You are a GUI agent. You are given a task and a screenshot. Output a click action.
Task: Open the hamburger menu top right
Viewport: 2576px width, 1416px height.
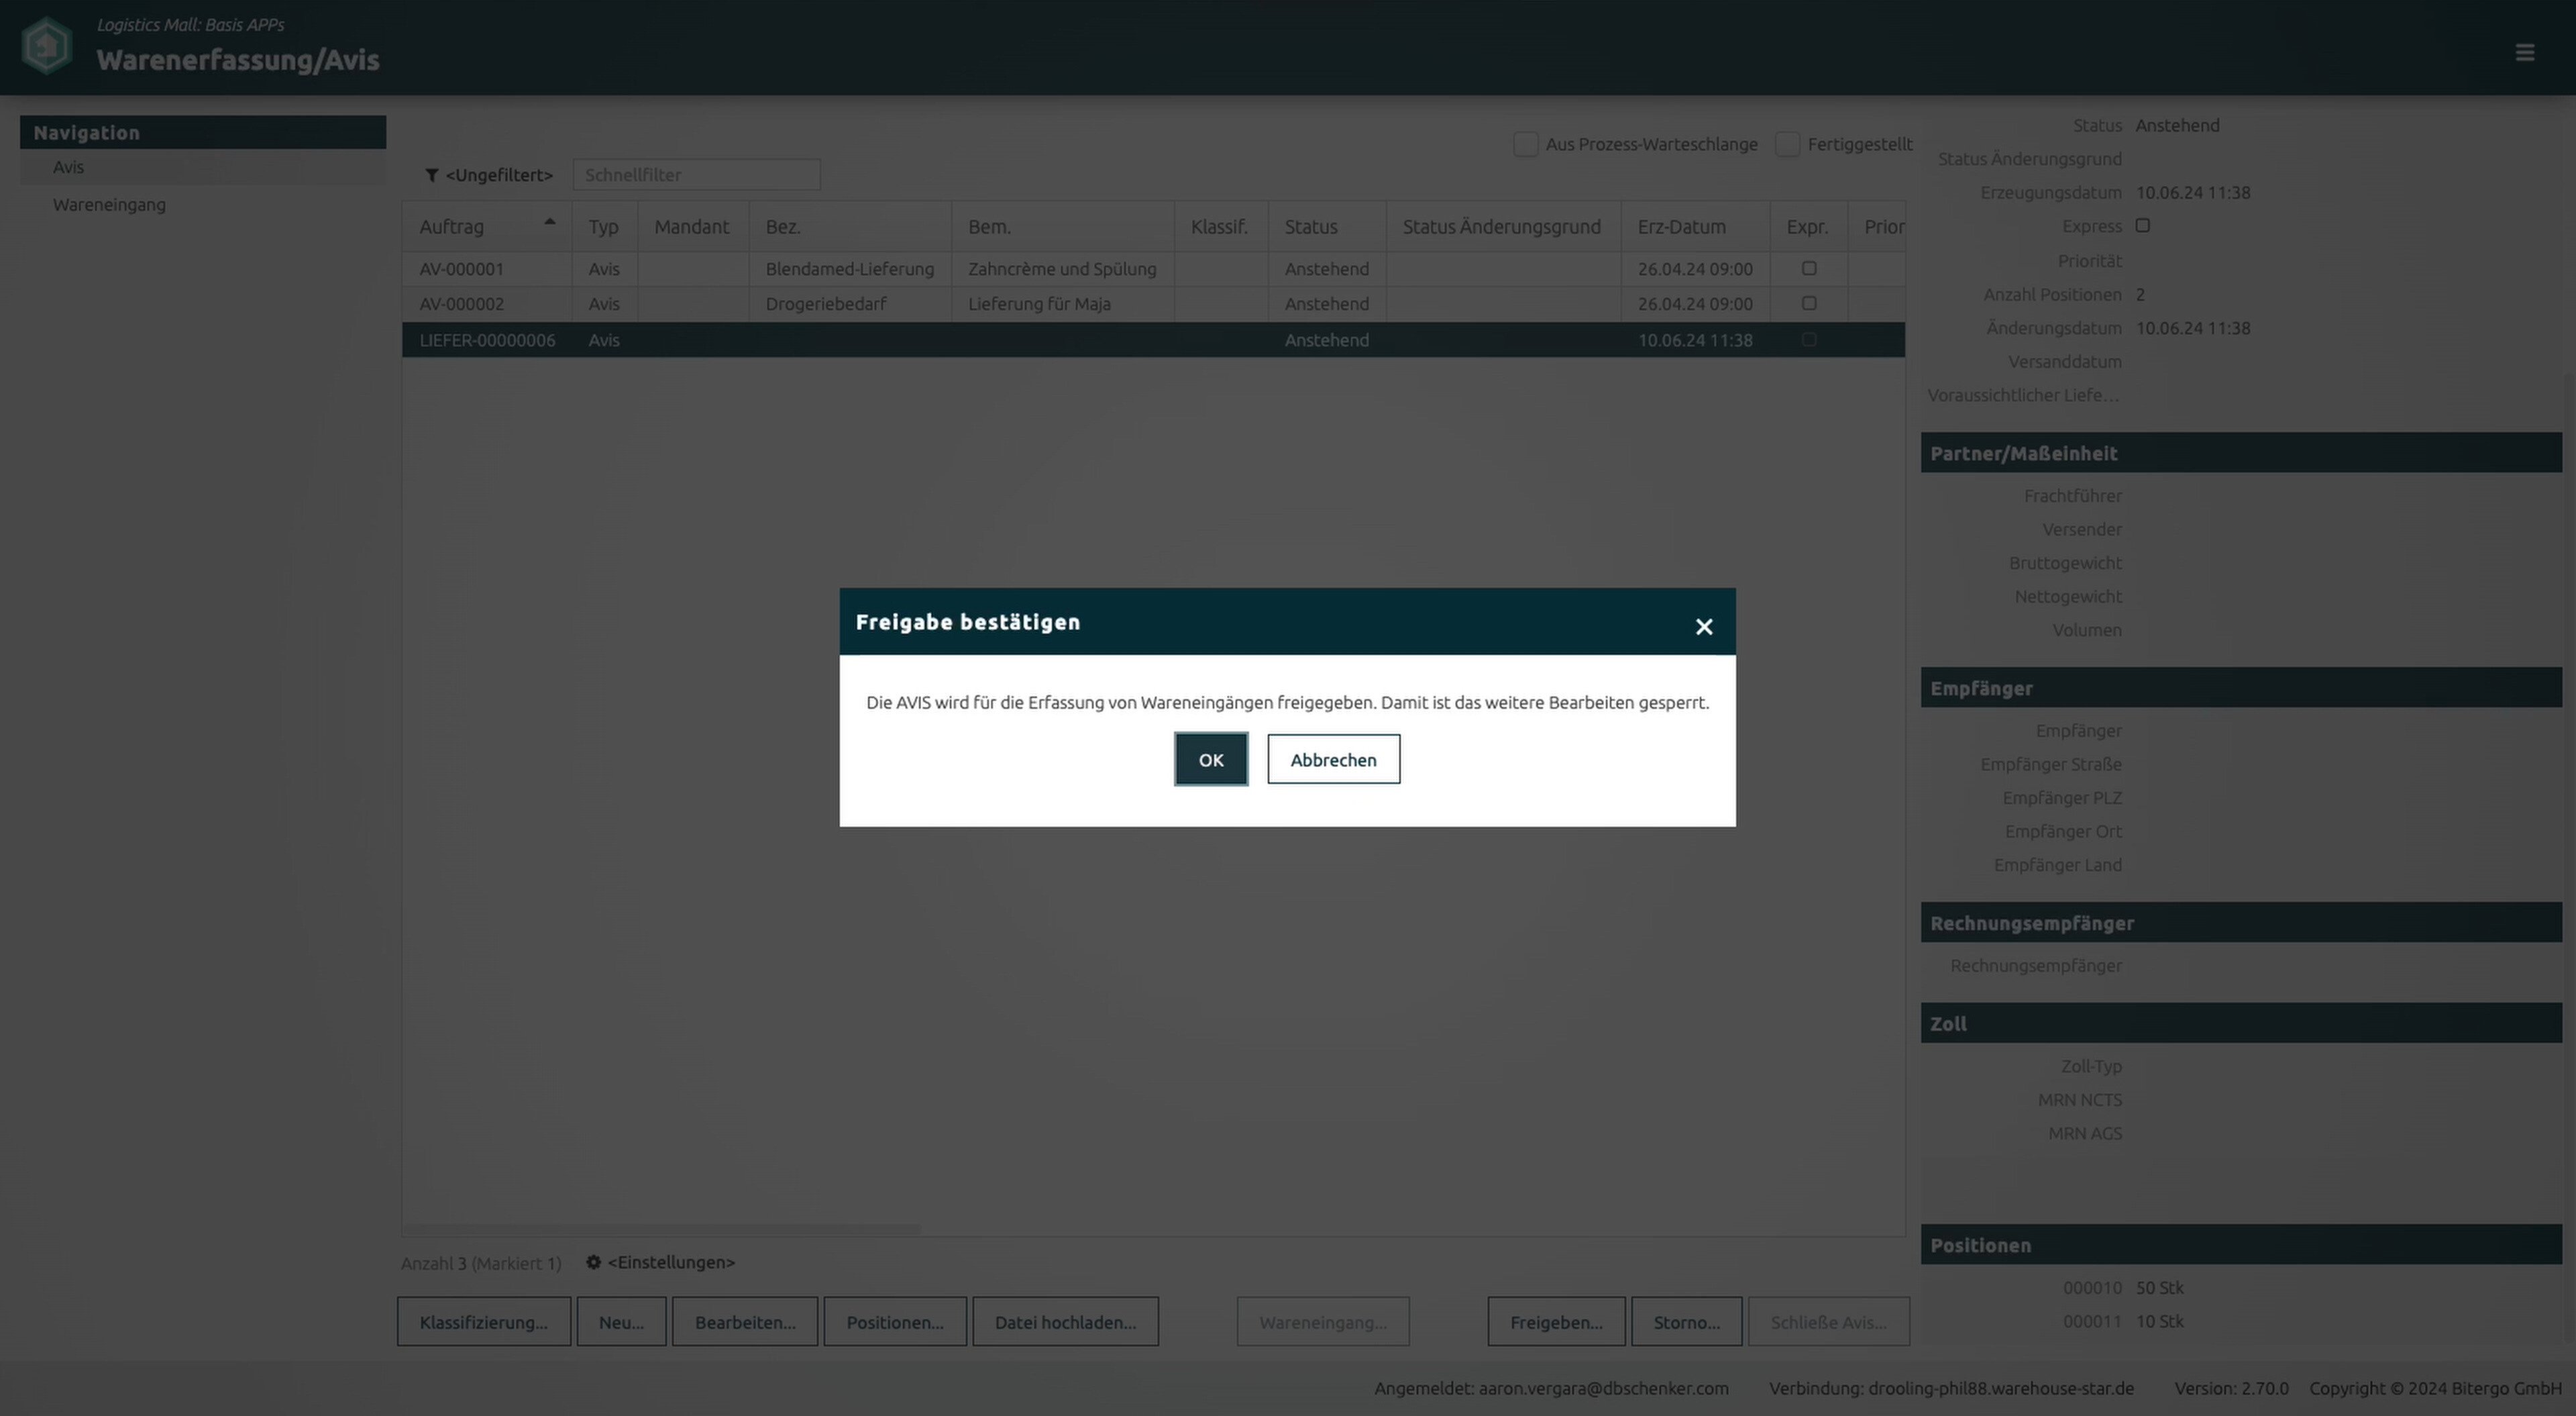tap(2525, 52)
